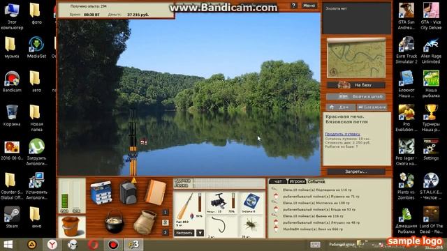Open Турниры Наша рыбалка trophy shortcut
This screenshot has height=251, width=447.
pos(431,118)
